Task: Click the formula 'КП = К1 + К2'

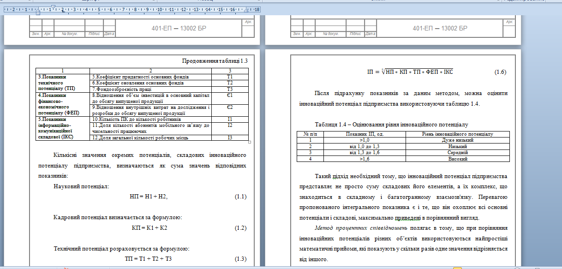Action: (149, 228)
